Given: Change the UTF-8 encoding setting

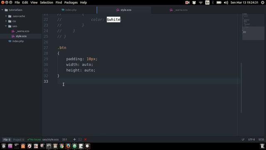Looking at the screenshot, I should pos(251,140).
